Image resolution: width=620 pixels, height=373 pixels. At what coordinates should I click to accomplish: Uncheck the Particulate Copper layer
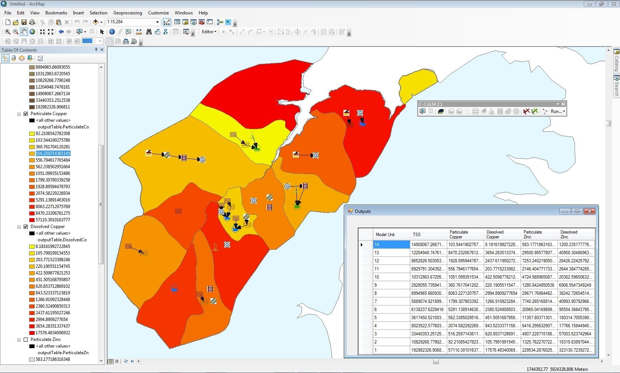pos(26,114)
